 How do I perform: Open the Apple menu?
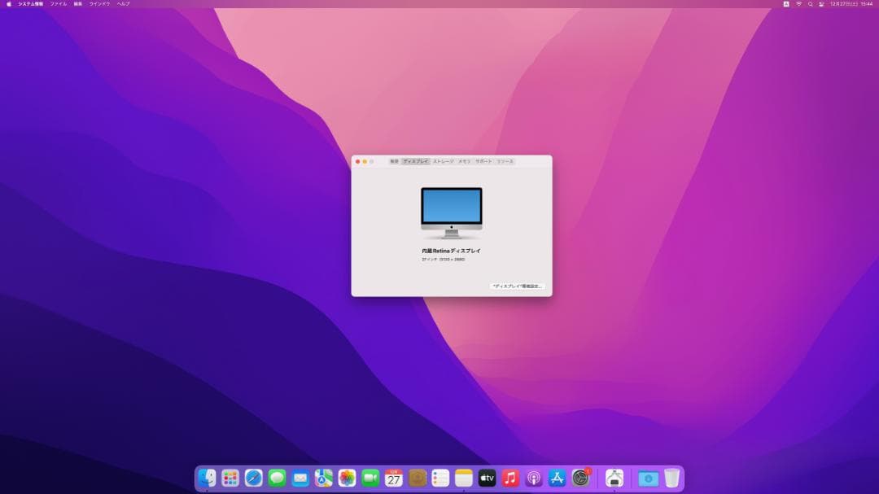coord(10,4)
